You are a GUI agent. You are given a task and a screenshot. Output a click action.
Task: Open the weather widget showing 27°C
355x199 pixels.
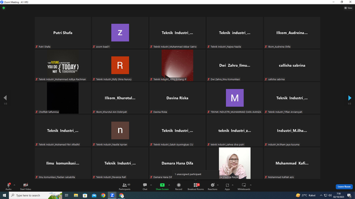click(x=306, y=195)
